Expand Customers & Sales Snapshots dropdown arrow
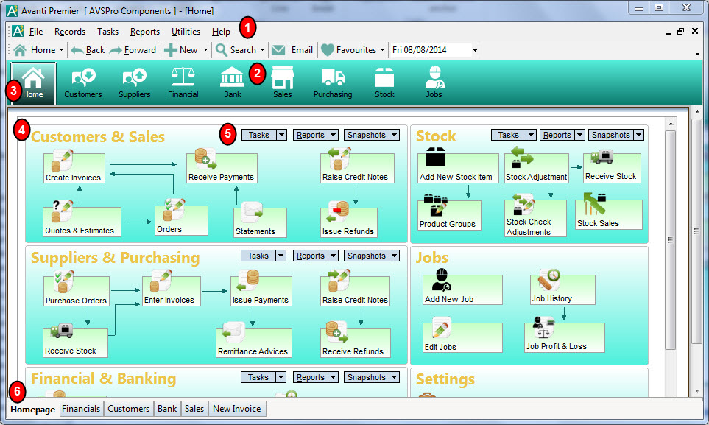 (395, 135)
